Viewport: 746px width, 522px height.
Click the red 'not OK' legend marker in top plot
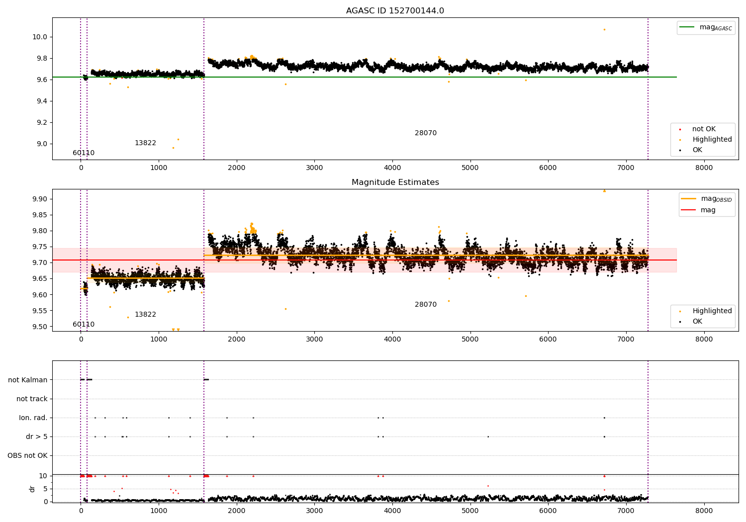(680, 129)
